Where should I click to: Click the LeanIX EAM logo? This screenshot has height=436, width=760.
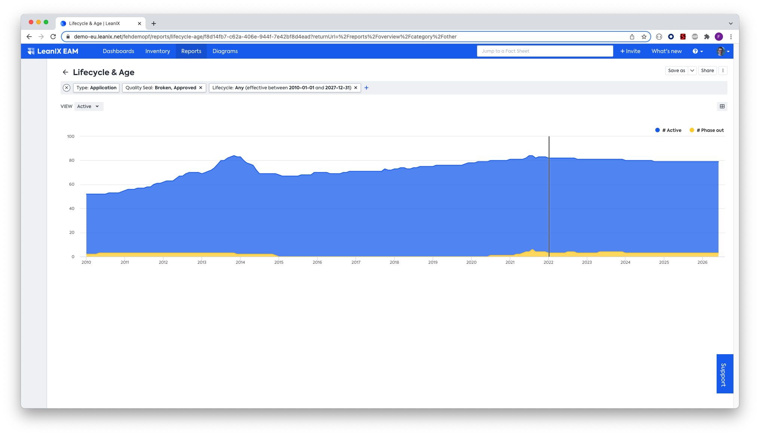[x=53, y=51]
